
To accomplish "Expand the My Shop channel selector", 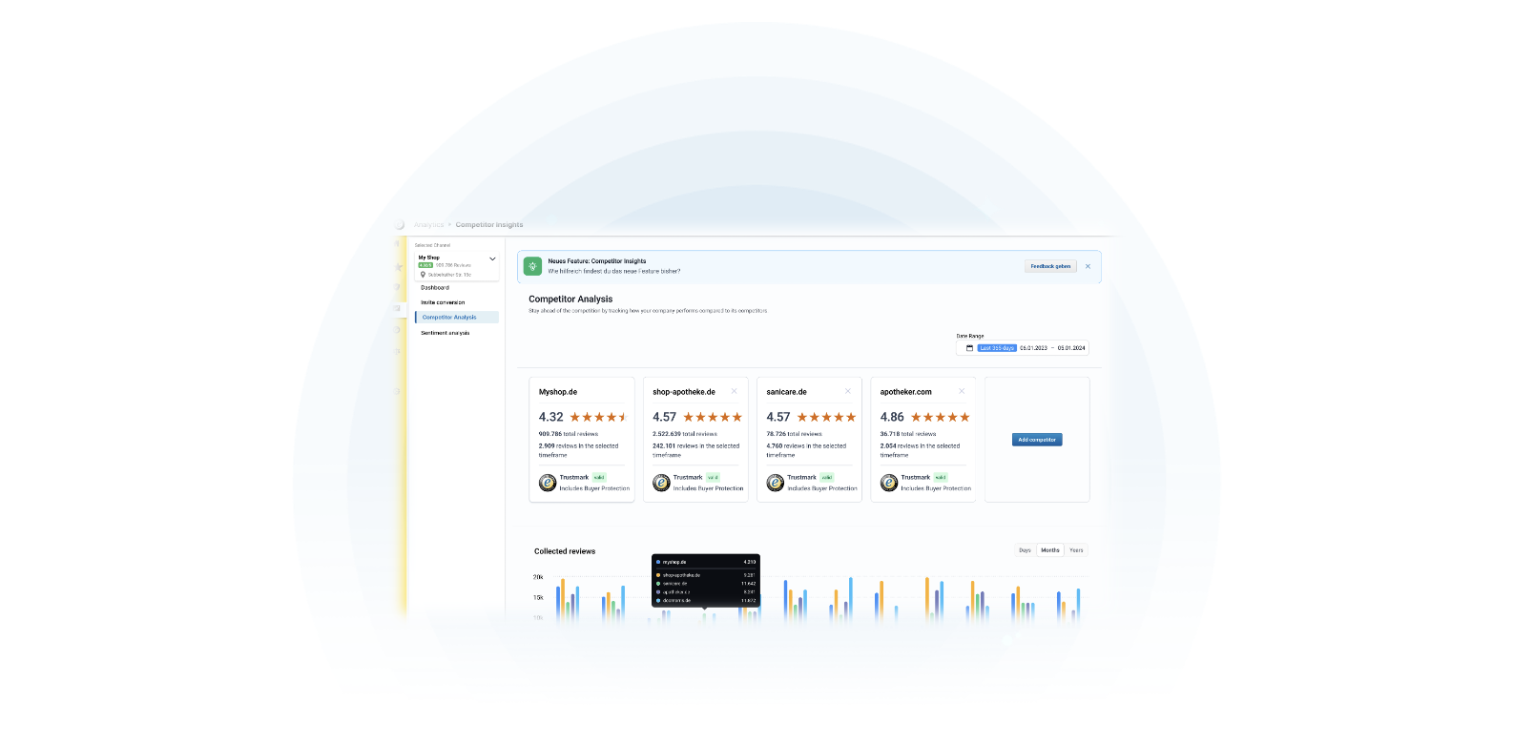I will click(x=492, y=258).
